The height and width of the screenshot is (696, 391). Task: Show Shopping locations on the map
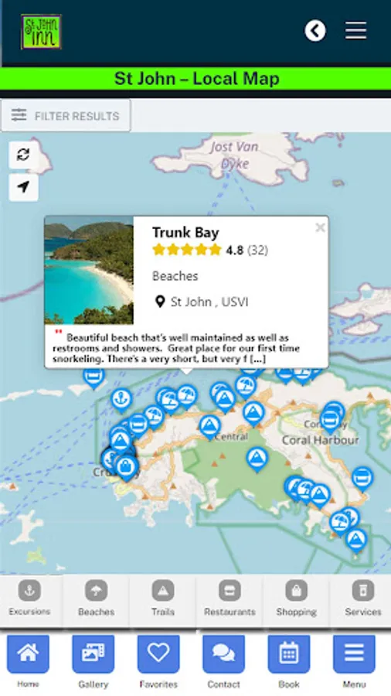(x=296, y=599)
